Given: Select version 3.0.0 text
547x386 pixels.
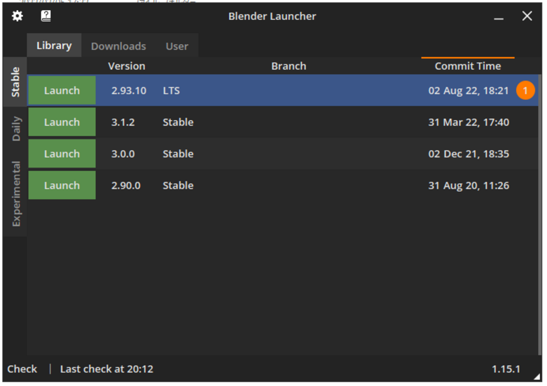Looking at the screenshot, I should coord(123,154).
